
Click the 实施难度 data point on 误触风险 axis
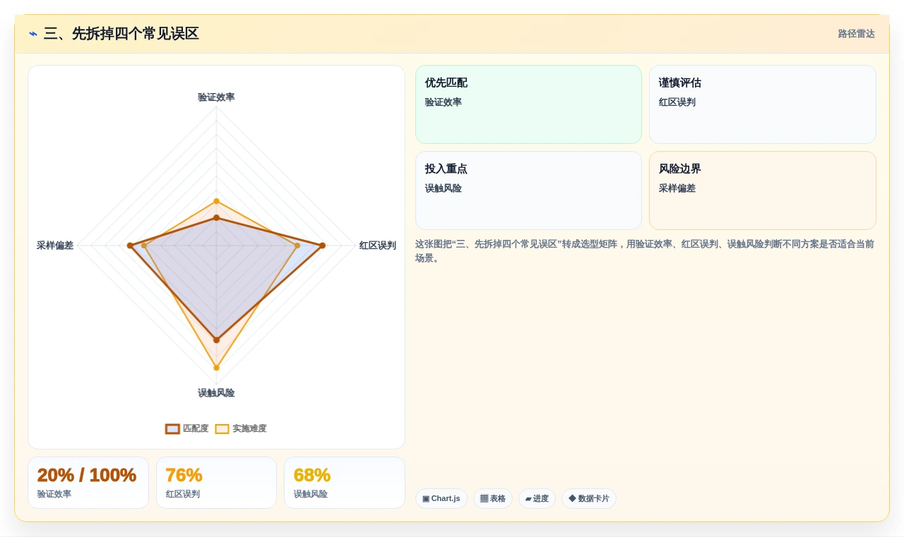pos(216,368)
